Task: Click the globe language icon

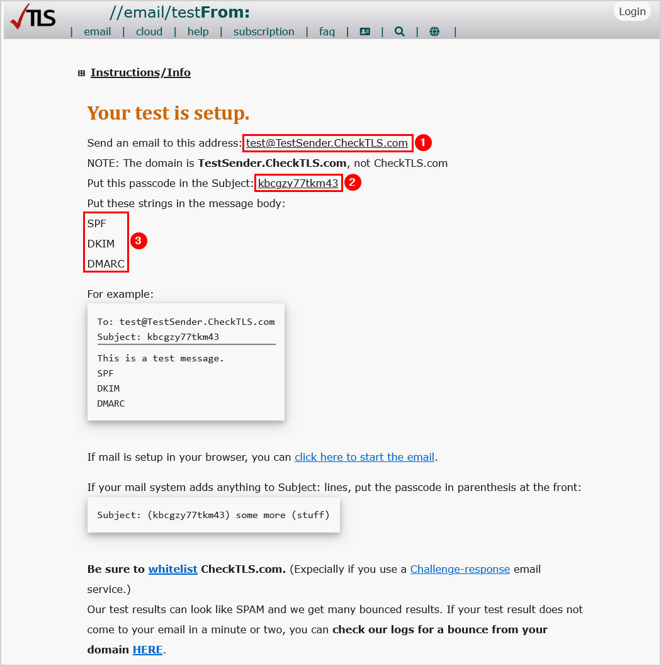Action: [x=434, y=31]
